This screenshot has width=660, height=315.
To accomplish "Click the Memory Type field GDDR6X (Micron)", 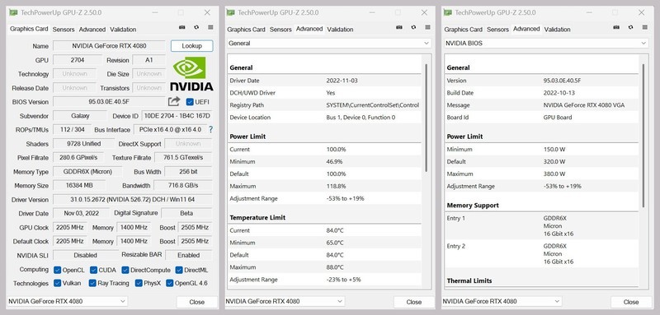I will click(x=87, y=172).
